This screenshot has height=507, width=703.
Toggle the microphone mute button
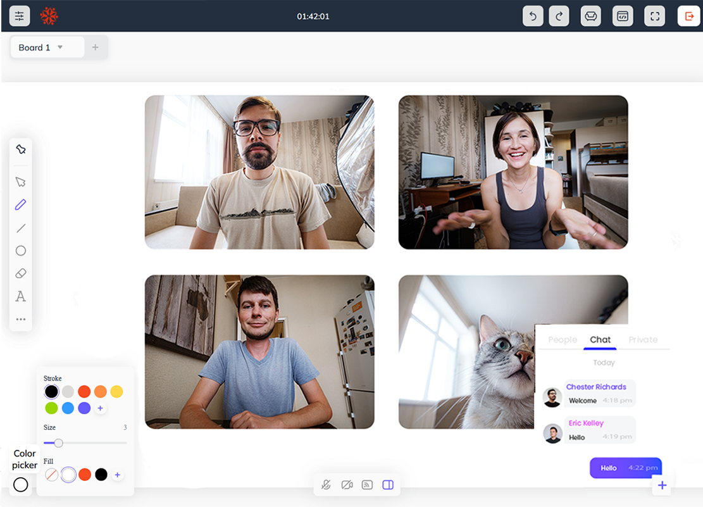[x=326, y=485]
